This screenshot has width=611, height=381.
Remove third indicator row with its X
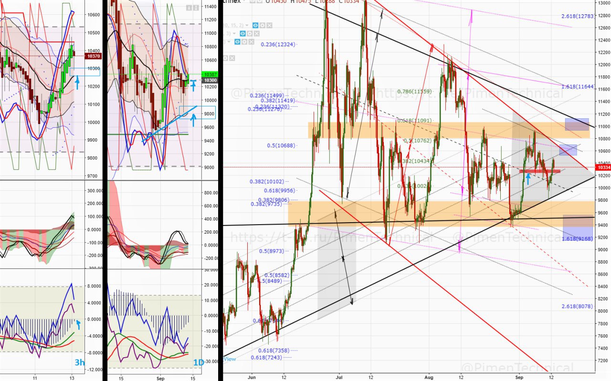coord(251,42)
